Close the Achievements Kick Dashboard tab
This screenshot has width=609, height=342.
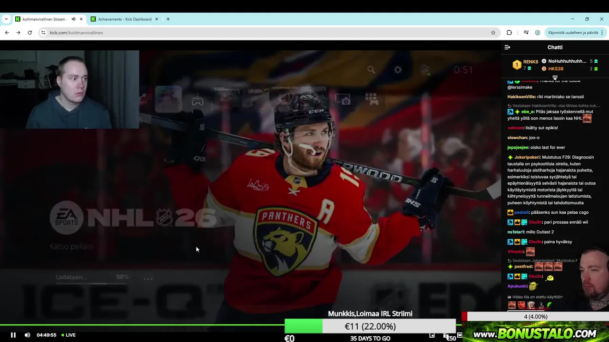(x=156, y=19)
